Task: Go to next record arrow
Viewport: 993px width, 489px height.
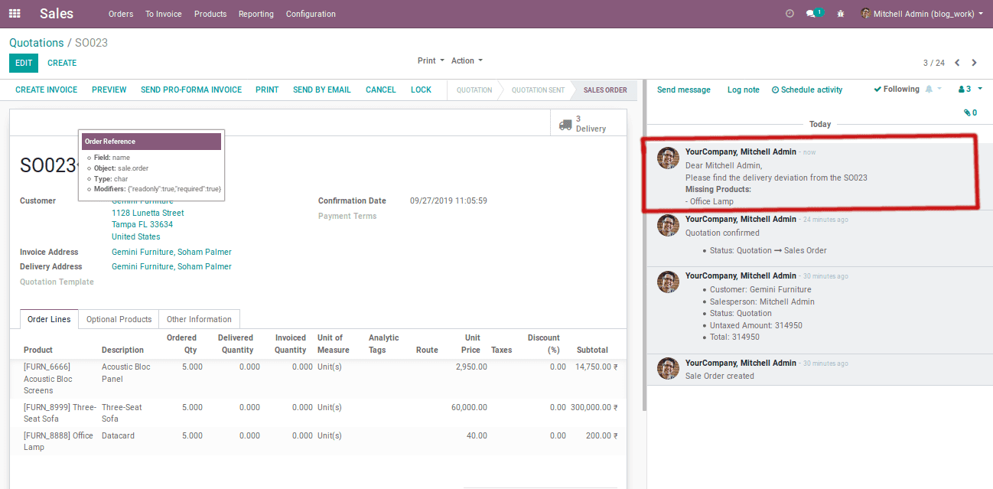Action: point(974,63)
